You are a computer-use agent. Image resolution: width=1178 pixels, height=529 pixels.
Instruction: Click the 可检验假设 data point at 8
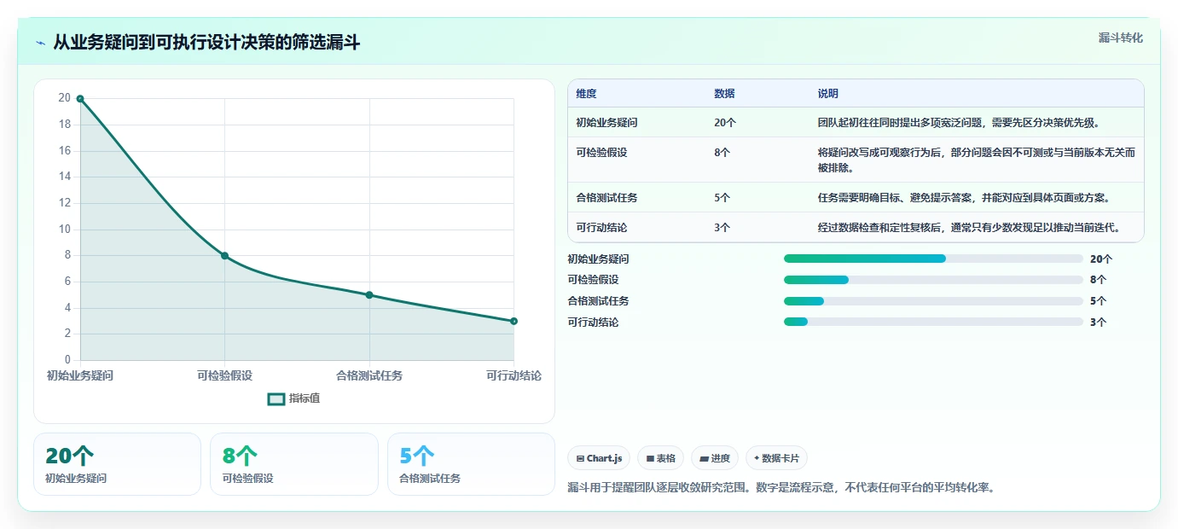[x=224, y=256]
